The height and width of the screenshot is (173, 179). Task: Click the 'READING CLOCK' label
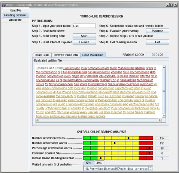point(133,55)
